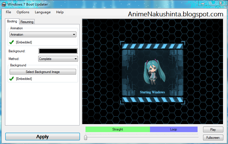228x144 pixels.
Task: Click the AnimeNakushinta.blogspot.com text
Action: coord(175,14)
